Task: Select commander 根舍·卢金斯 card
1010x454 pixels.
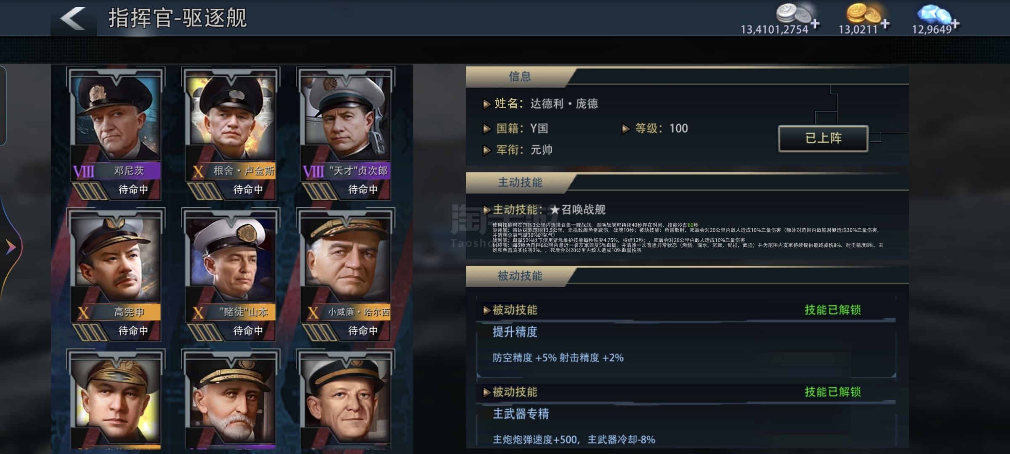Action: [231, 134]
